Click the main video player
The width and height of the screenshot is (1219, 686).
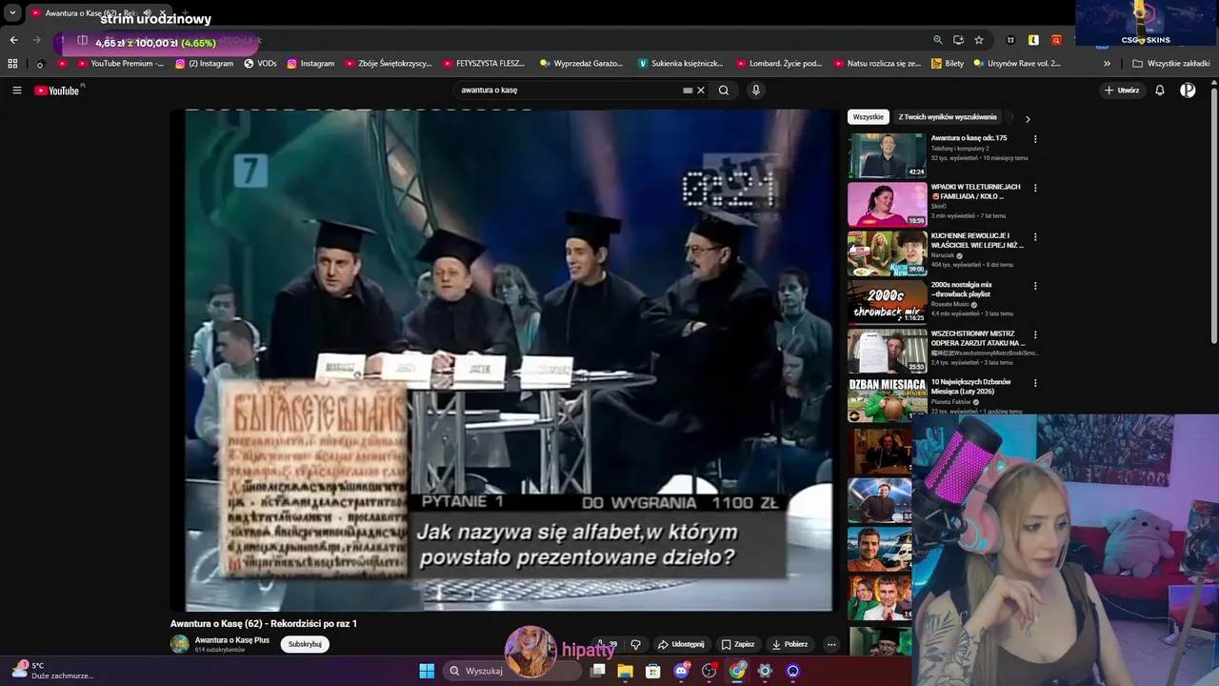[504, 360]
